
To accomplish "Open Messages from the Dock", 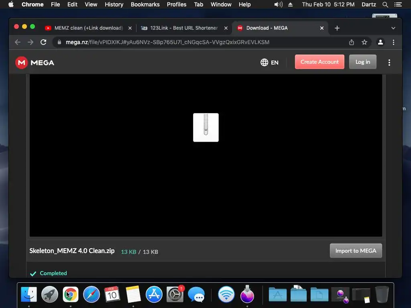I will click(196, 294).
